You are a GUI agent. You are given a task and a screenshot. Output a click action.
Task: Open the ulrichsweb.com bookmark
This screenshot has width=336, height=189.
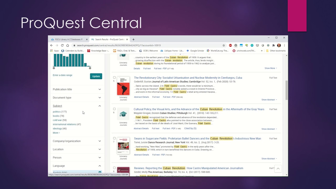tap(244, 51)
